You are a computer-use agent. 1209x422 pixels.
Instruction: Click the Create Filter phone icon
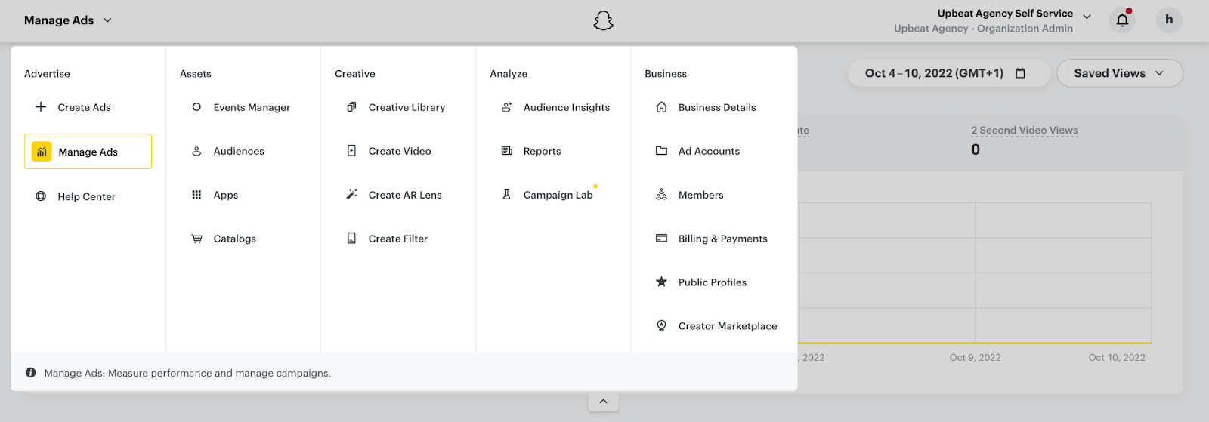351,239
